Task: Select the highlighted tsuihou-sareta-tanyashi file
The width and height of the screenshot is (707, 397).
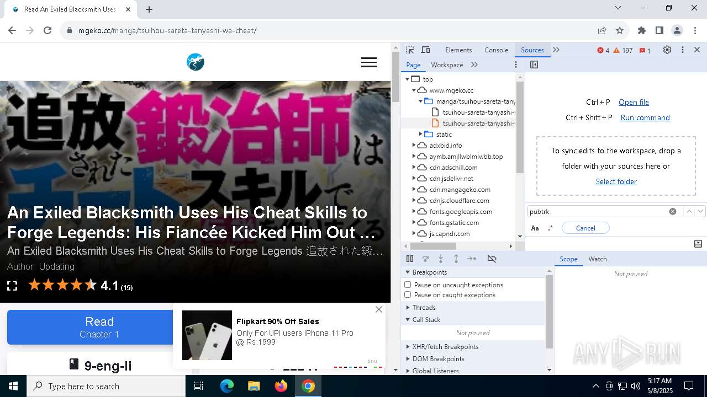Action: pyautogui.click(x=478, y=123)
